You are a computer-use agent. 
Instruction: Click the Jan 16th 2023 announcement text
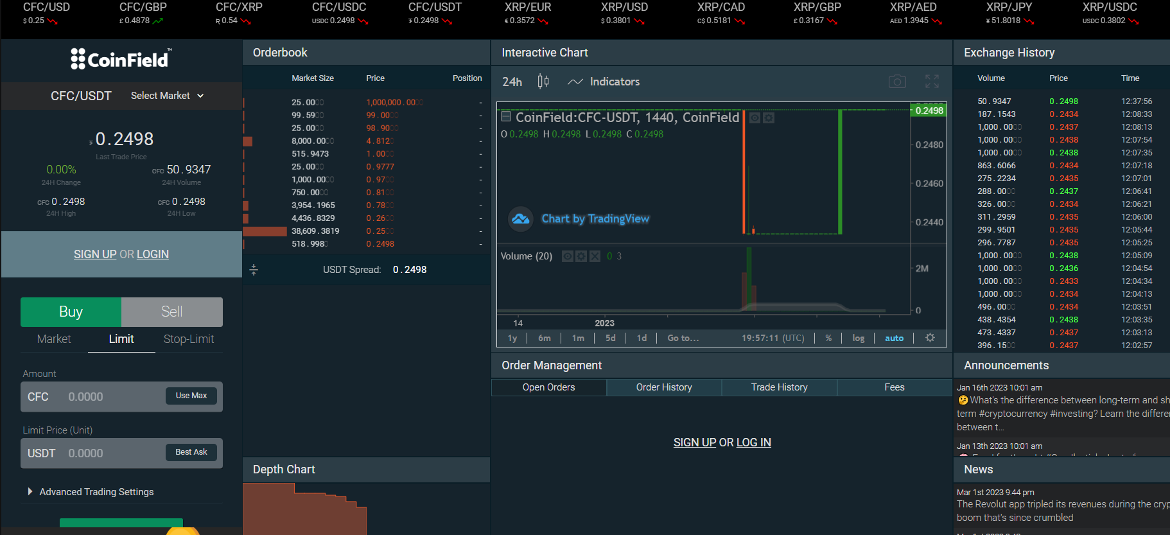coord(1063,414)
